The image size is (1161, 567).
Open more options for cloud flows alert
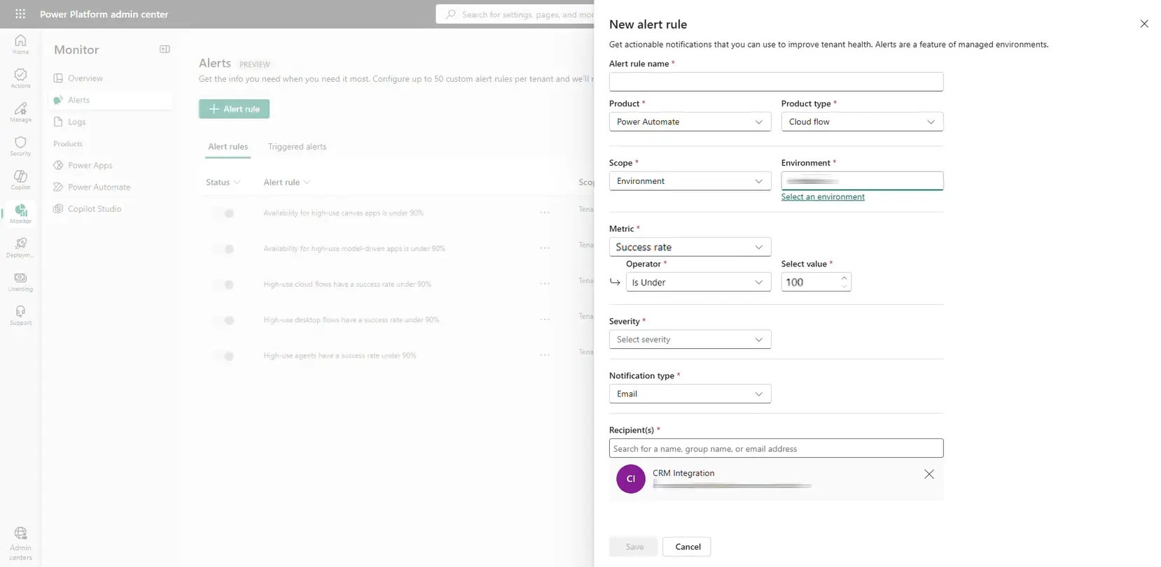point(545,284)
